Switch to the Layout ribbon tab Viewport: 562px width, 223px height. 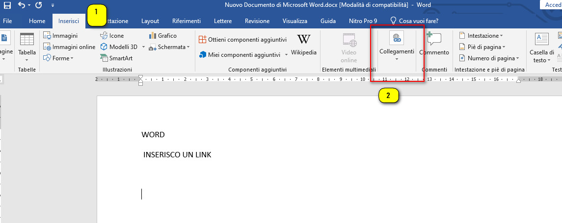tap(150, 21)
